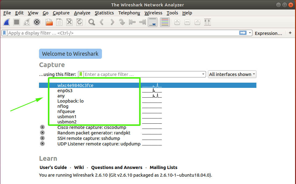The image size is (296, 184).
Task: Save this capture file icon
Action: 59,22
